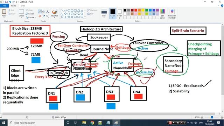Select the Magnifier tool
This screenshot has width=224, height=126.
48,16
